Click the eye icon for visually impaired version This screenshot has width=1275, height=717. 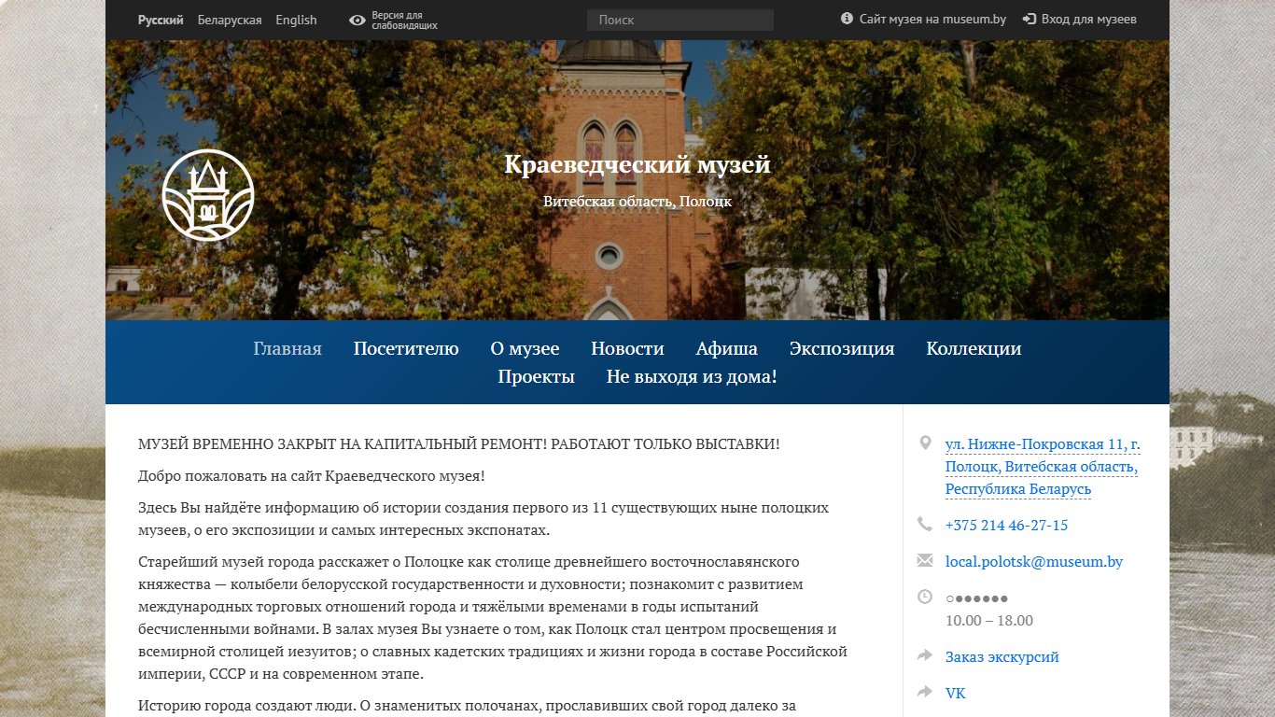coord(357,20)
